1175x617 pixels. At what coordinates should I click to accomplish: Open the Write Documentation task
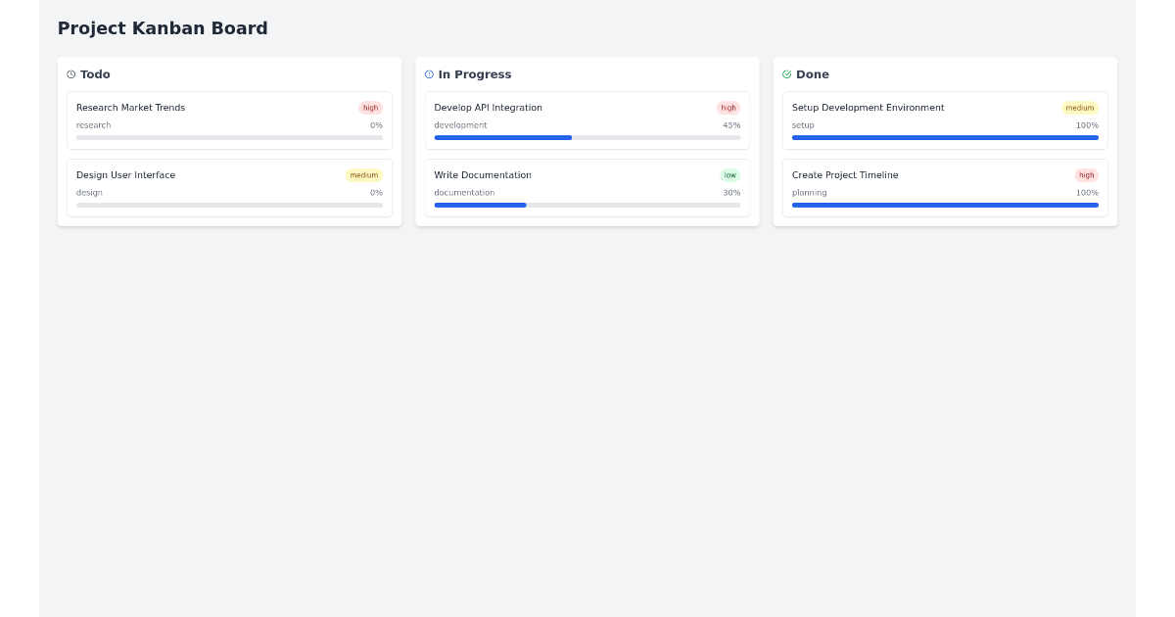(x=587, y=186)
